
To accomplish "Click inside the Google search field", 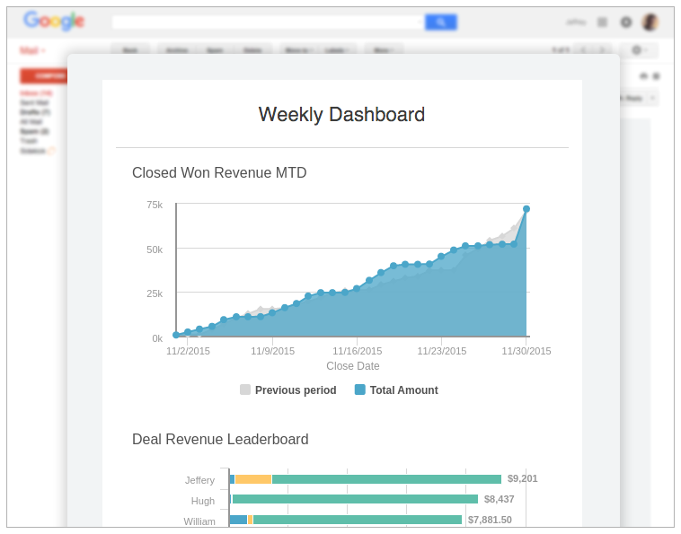I will tap(268, 22).
